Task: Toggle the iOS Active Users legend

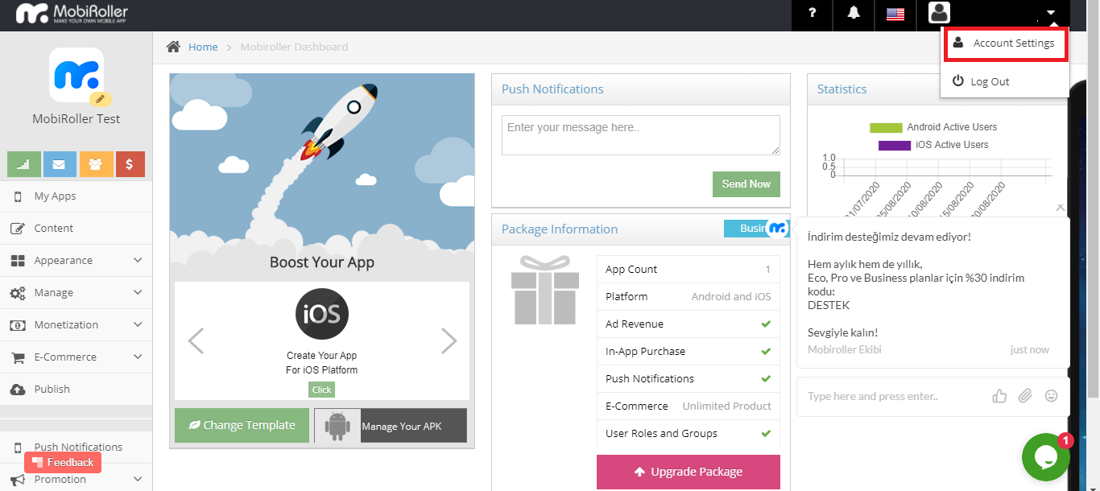Action: tap(933, 145)
